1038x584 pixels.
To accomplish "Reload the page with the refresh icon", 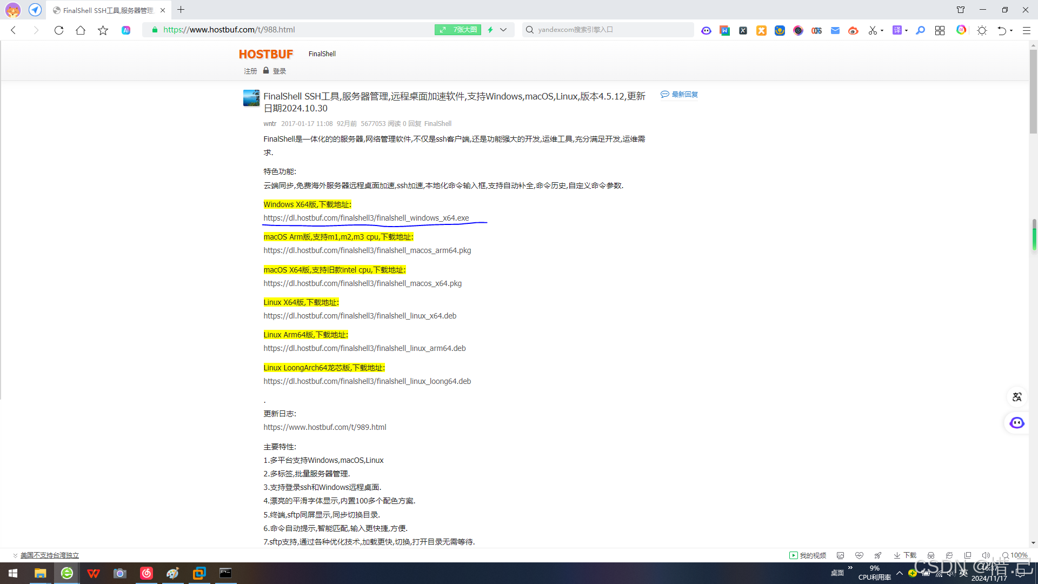I will click(x=59, y=30).
